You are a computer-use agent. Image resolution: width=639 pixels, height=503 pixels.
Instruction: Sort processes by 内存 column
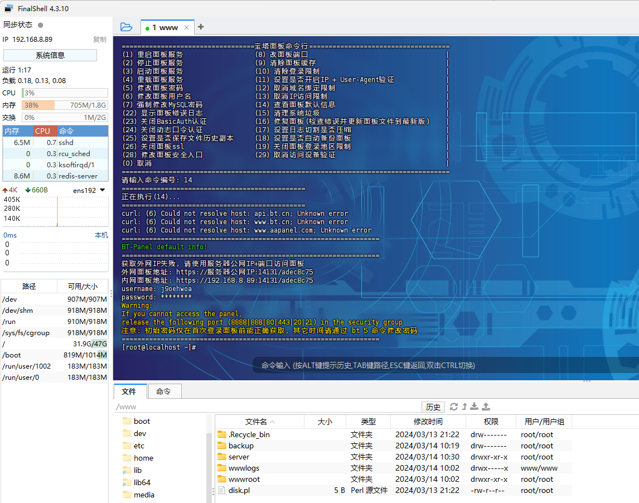click(x=17, y=131)
